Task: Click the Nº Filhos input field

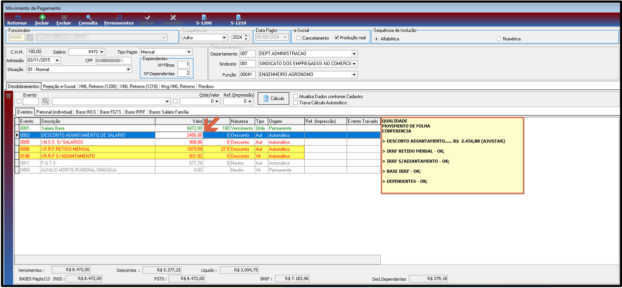Action: point(184,65)
